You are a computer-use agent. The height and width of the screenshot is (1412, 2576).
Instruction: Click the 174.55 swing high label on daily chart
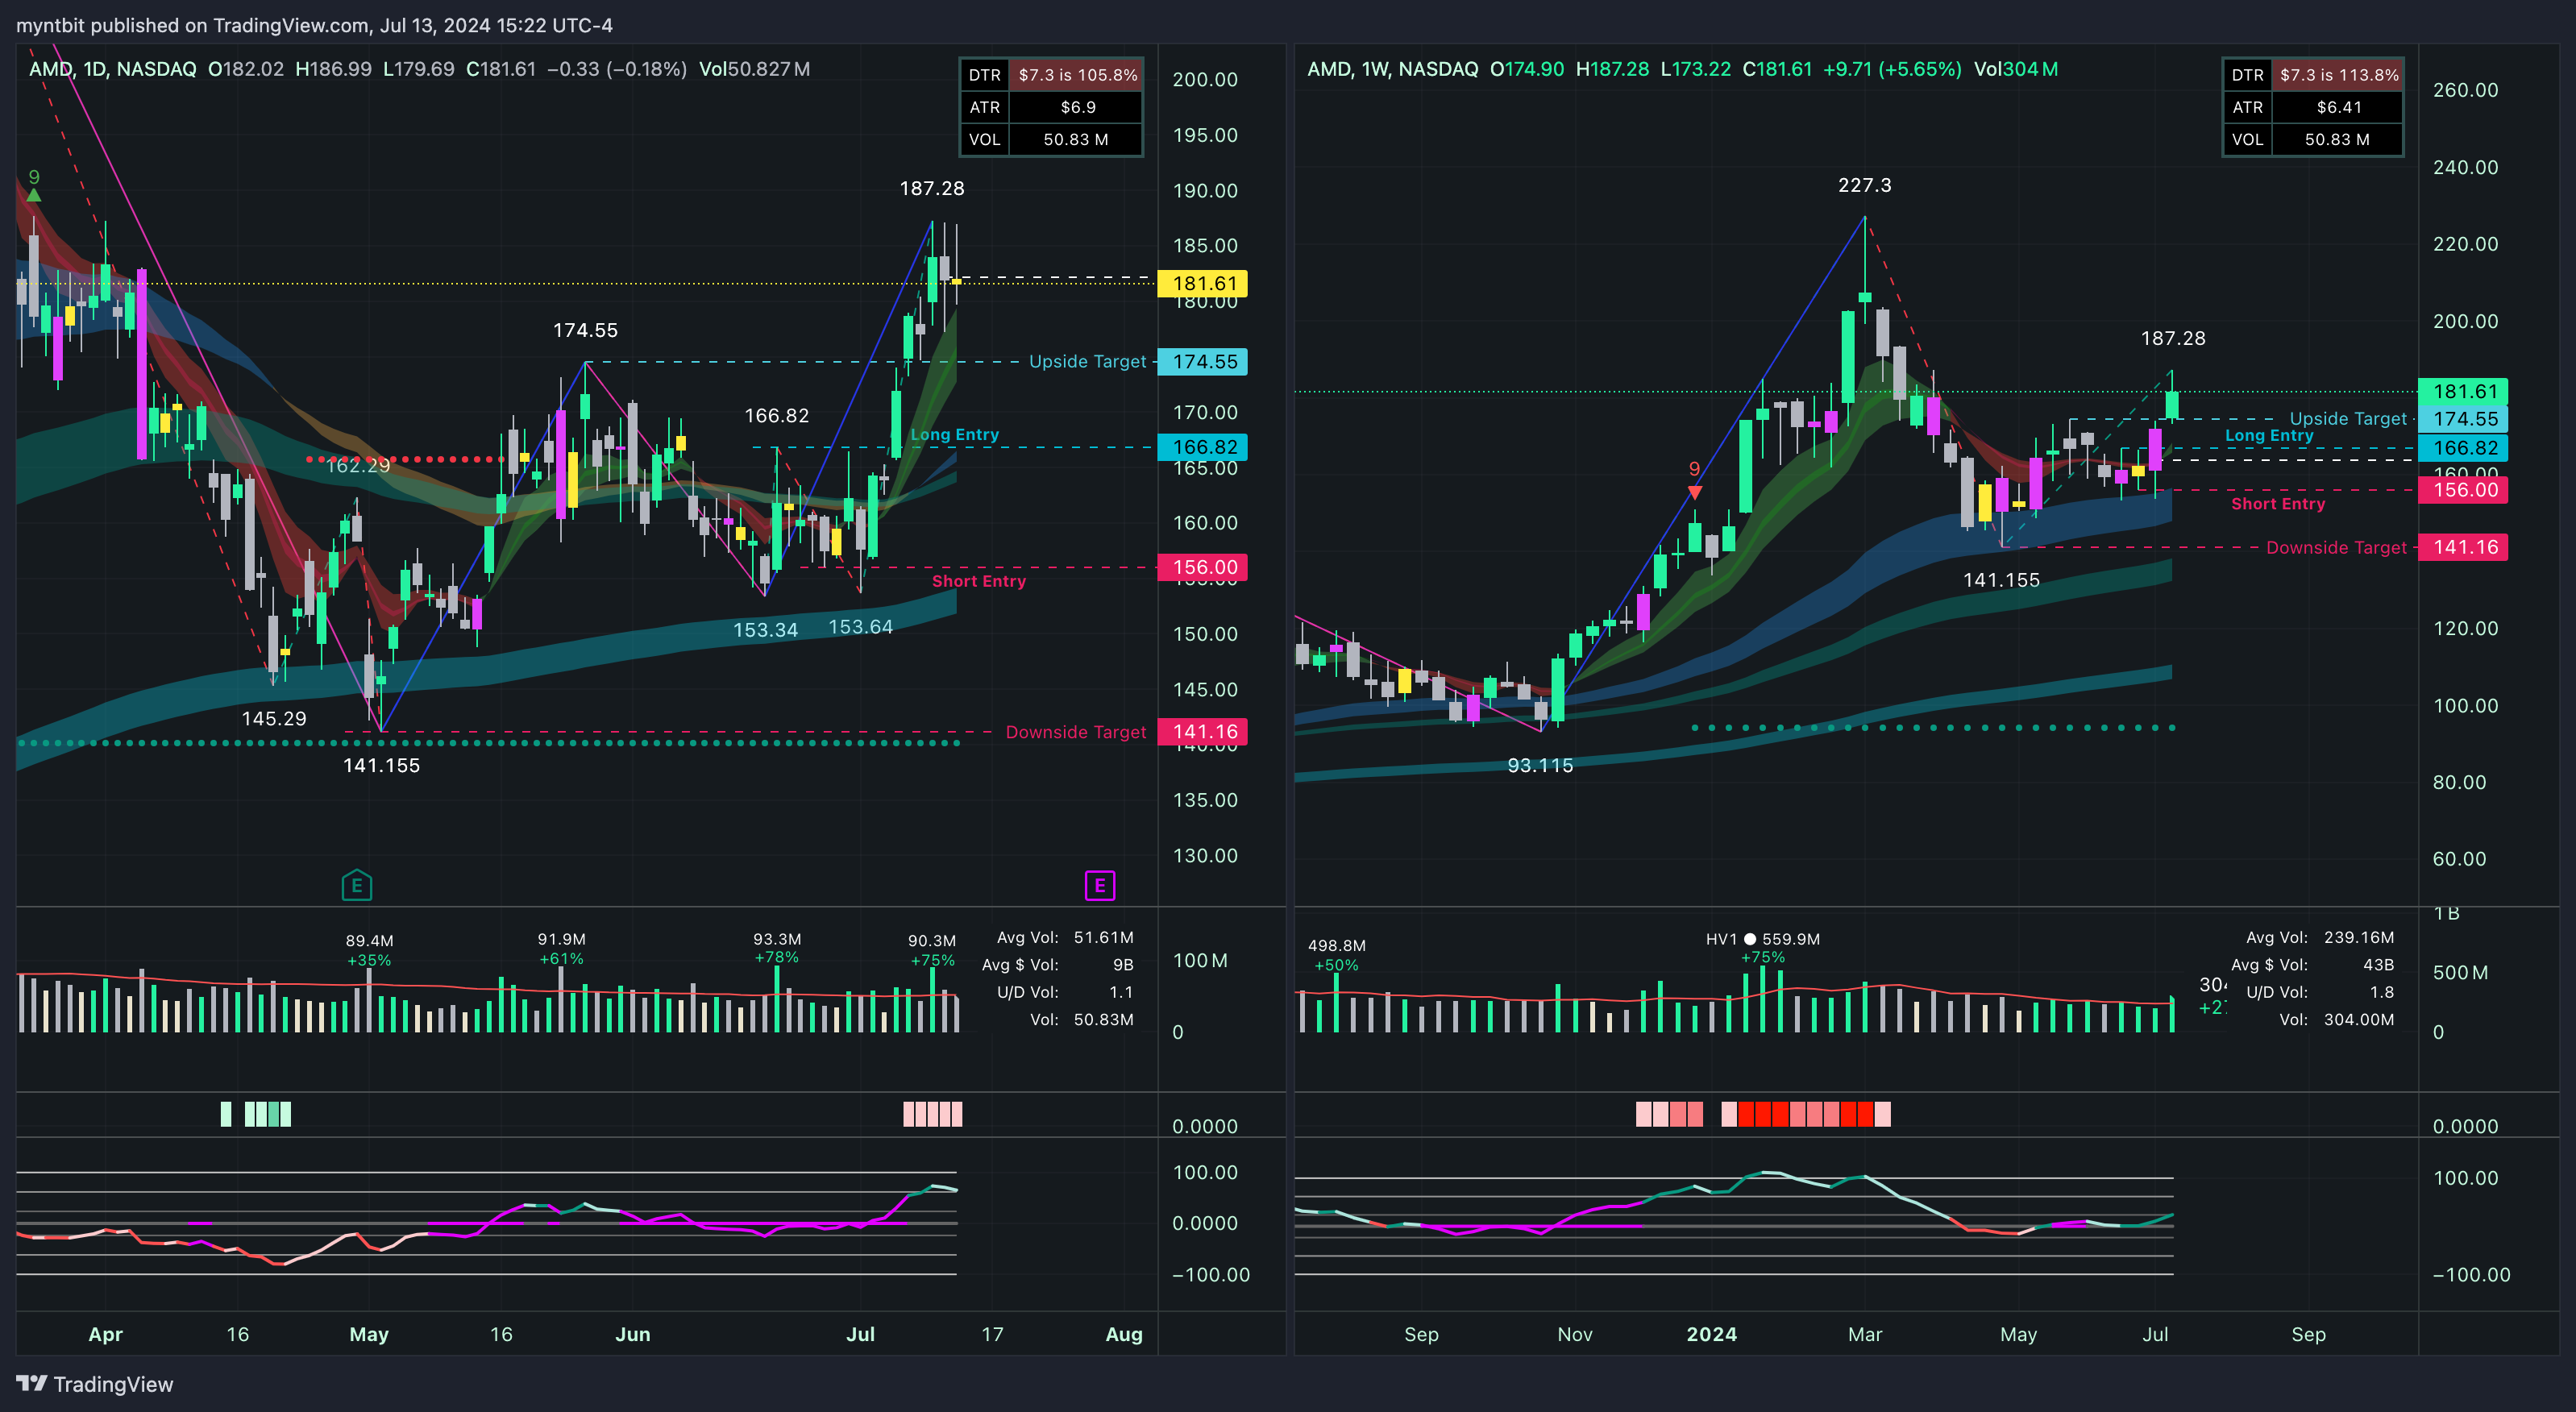click(x=585, y=330)
